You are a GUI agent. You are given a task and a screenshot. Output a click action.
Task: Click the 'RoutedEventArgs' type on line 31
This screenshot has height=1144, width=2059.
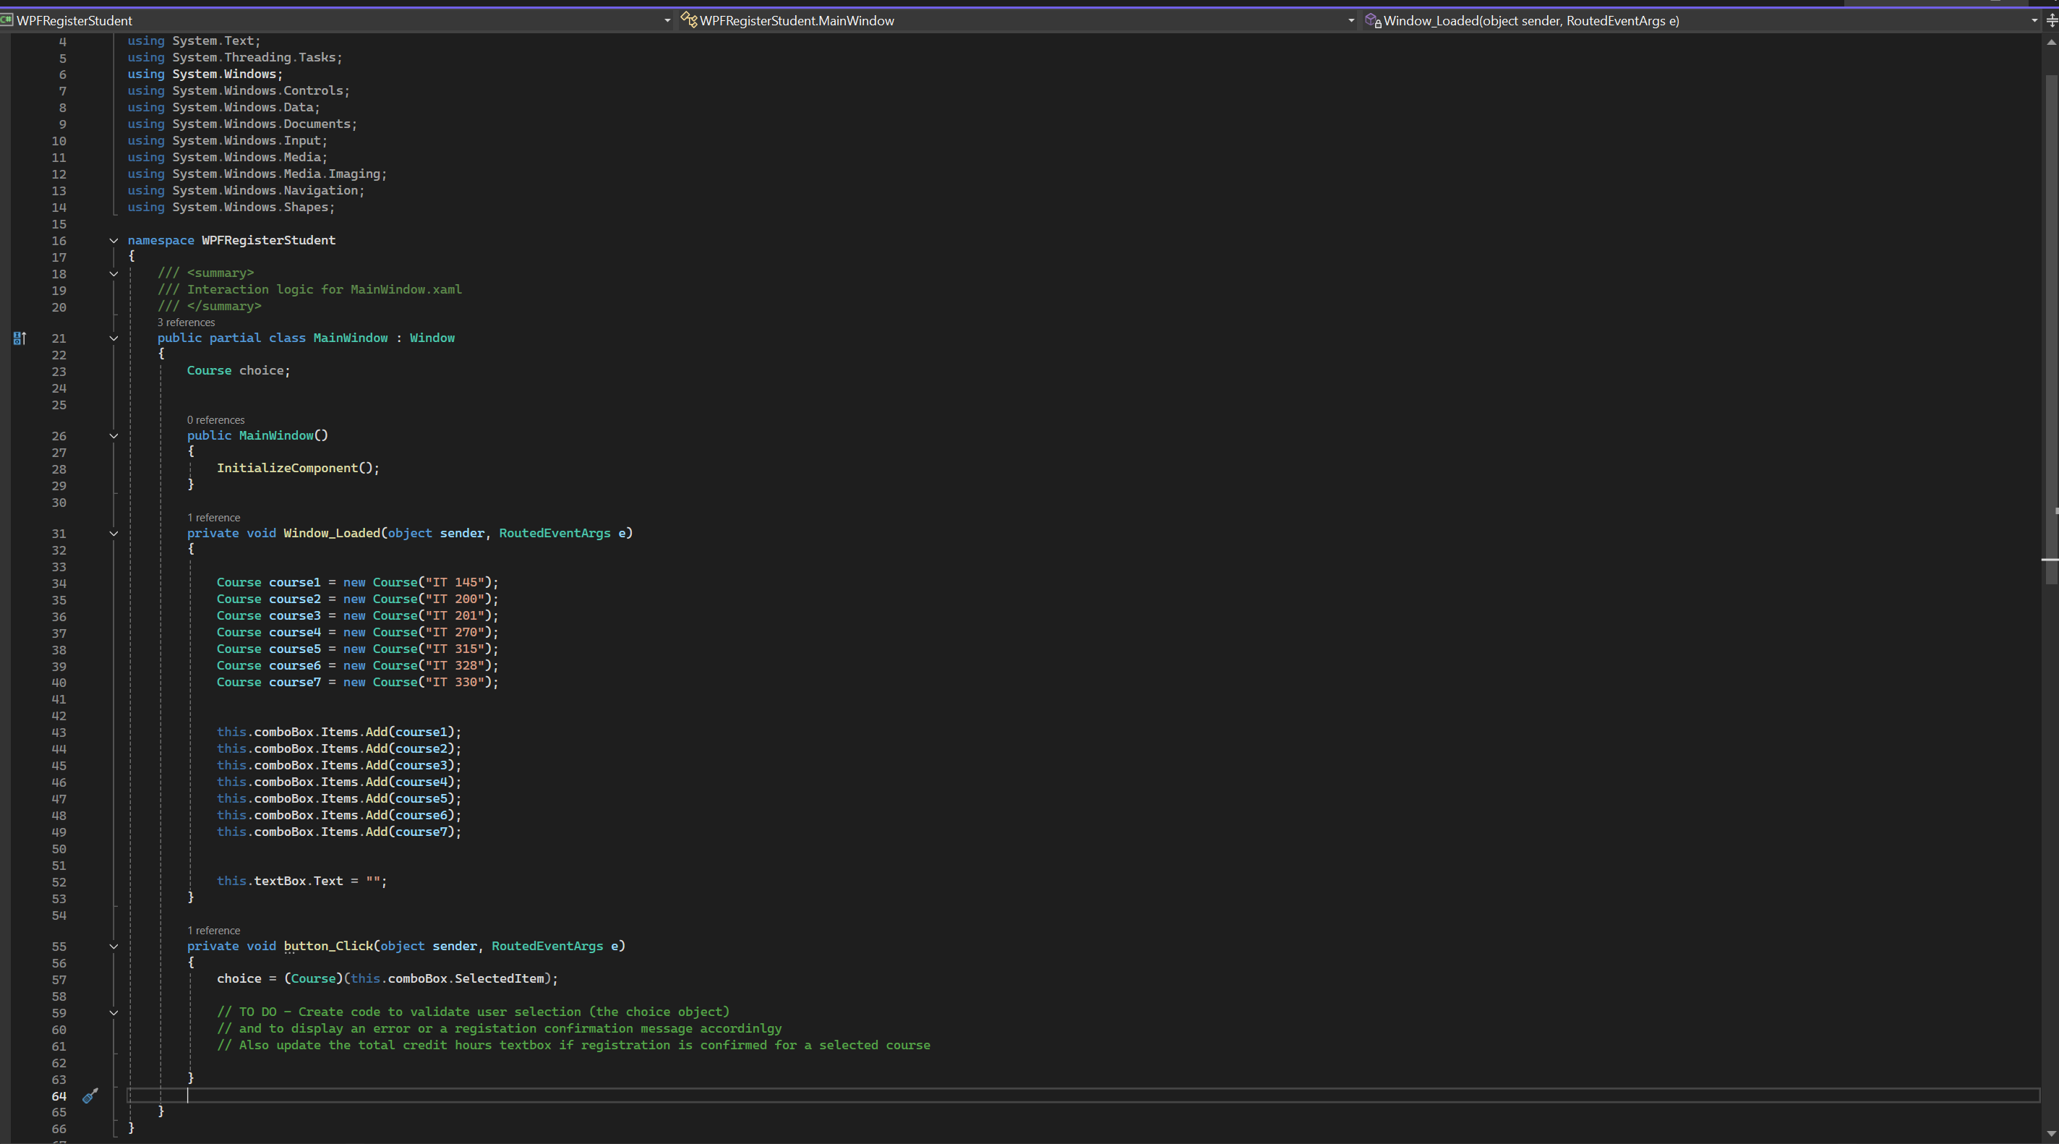[555, 533]
